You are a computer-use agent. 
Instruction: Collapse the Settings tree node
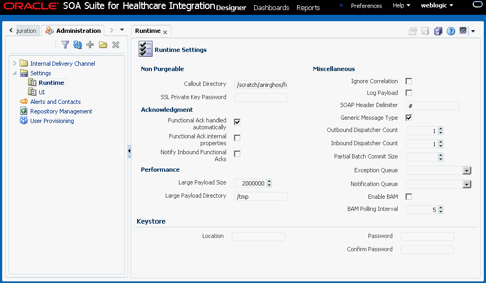pyautogui.click(x=15, y=73)
